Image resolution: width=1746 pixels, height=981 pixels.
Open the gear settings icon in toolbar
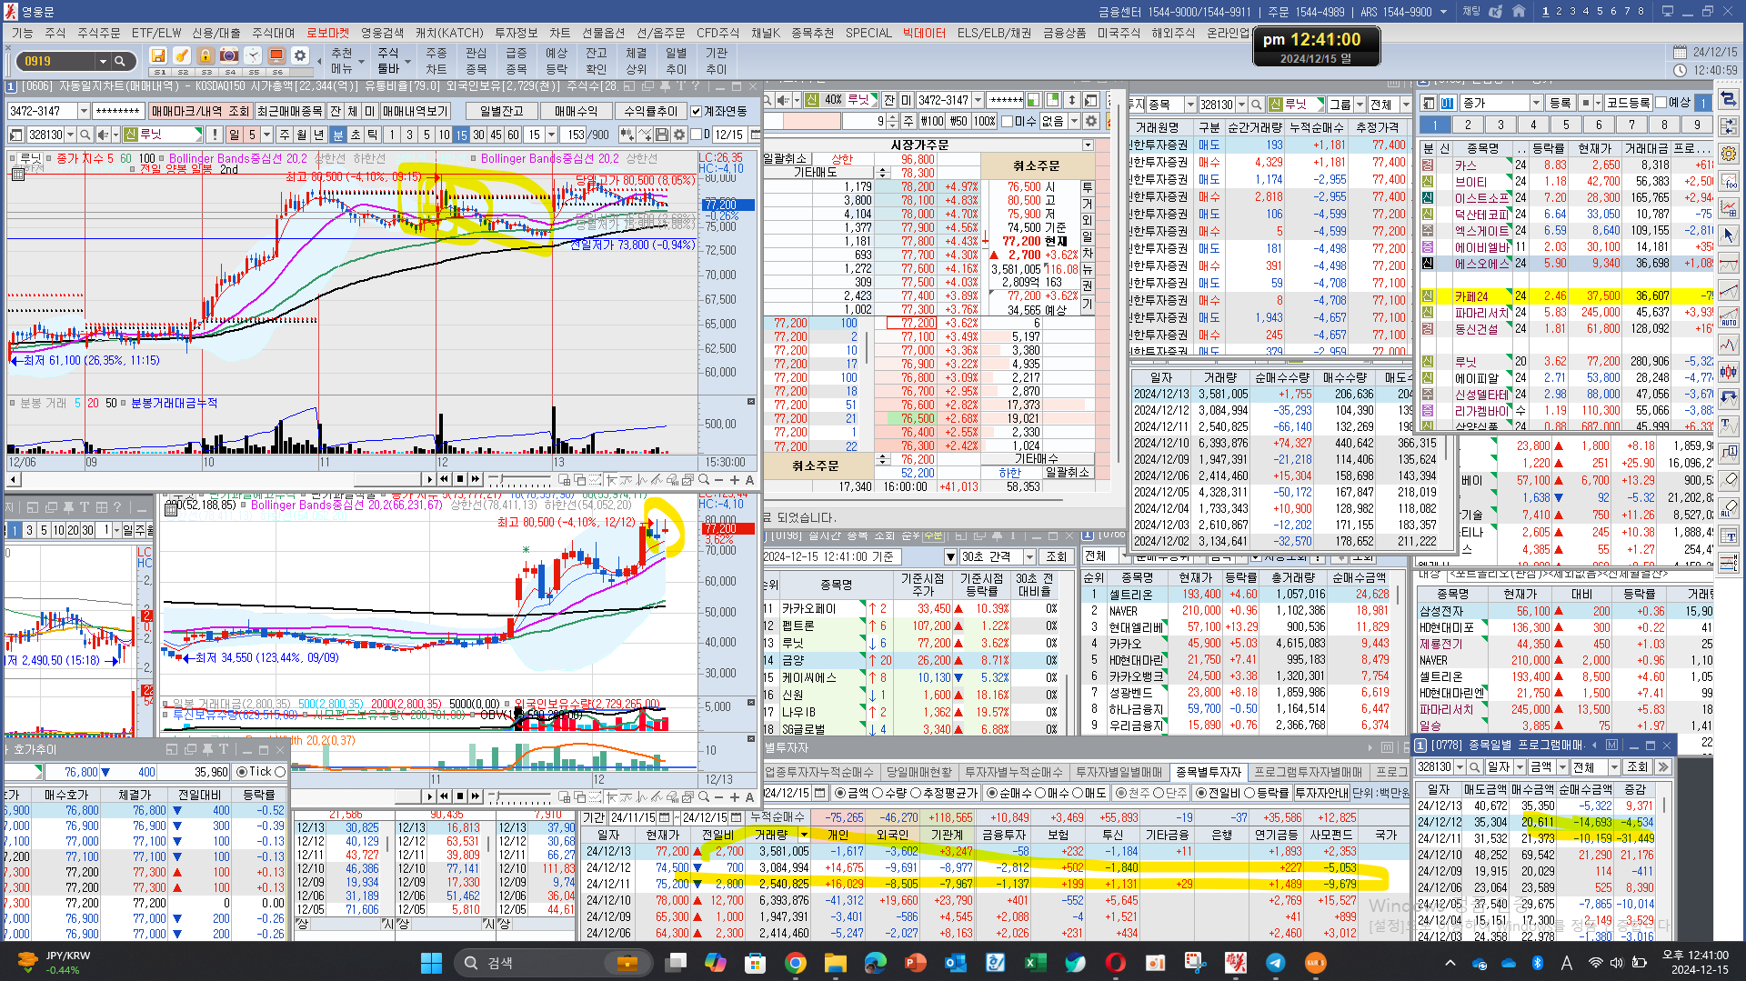pos(300,56)
